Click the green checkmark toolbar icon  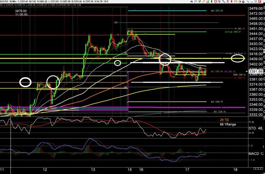(200, 1)
